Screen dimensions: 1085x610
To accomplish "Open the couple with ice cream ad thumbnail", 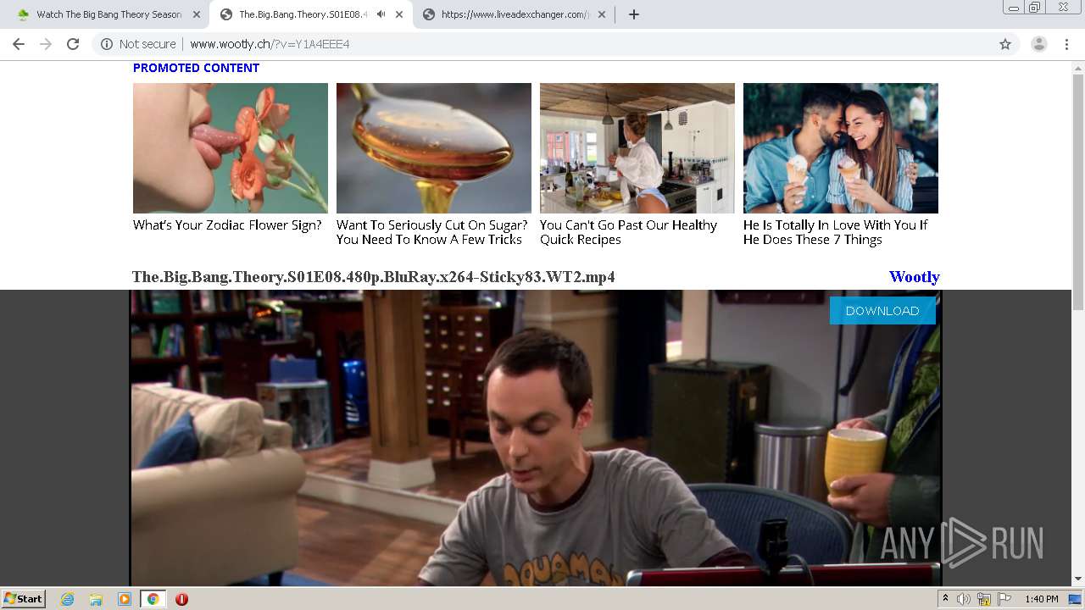I will click(841, 148).
